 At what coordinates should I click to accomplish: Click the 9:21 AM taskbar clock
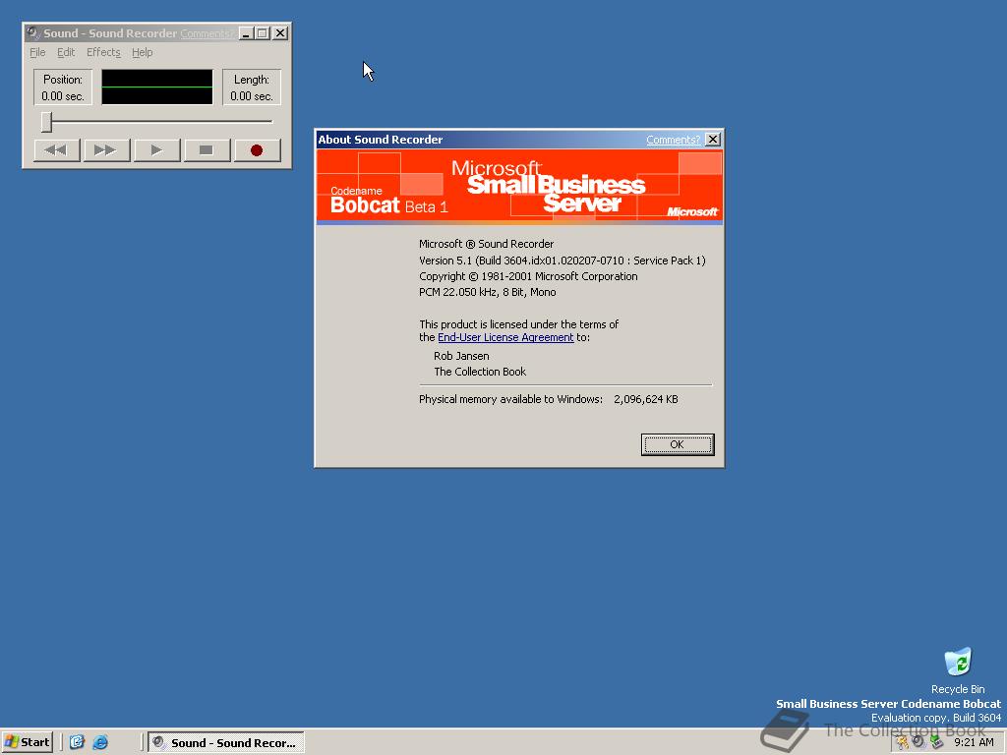coord(974,742)
